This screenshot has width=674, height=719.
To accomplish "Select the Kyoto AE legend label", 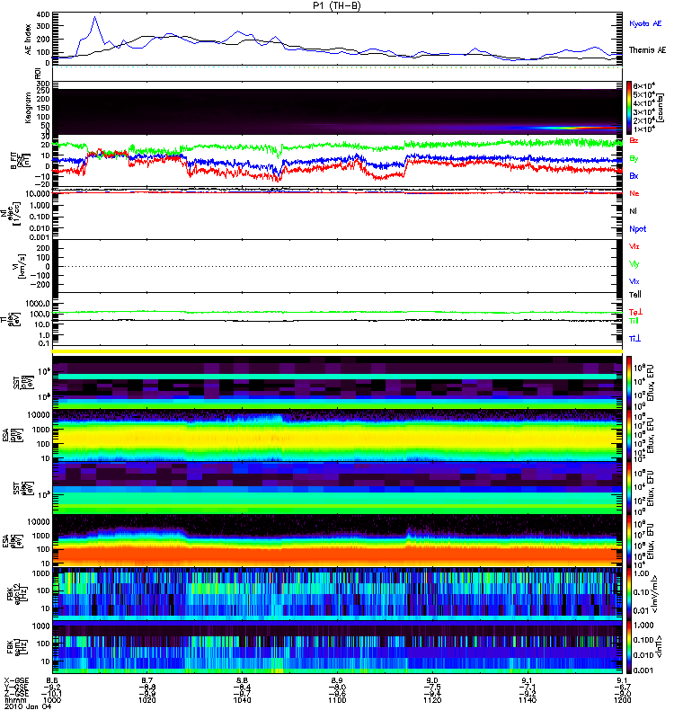I will tap(645, 23).
